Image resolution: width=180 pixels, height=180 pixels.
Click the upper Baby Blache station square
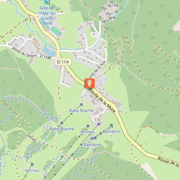(81, 105)
